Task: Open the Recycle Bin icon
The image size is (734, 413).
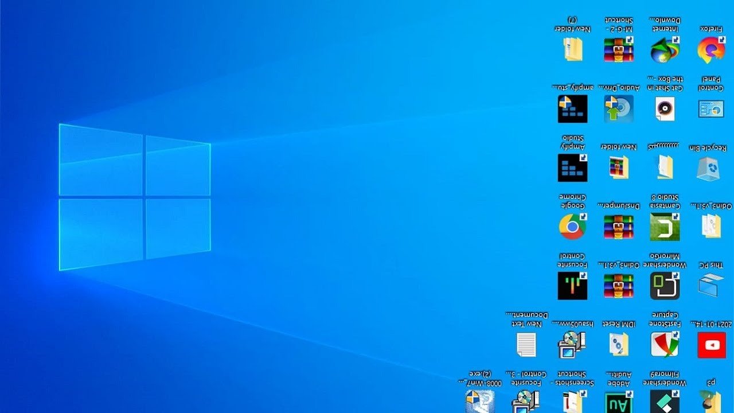Action: click(711, 167)
